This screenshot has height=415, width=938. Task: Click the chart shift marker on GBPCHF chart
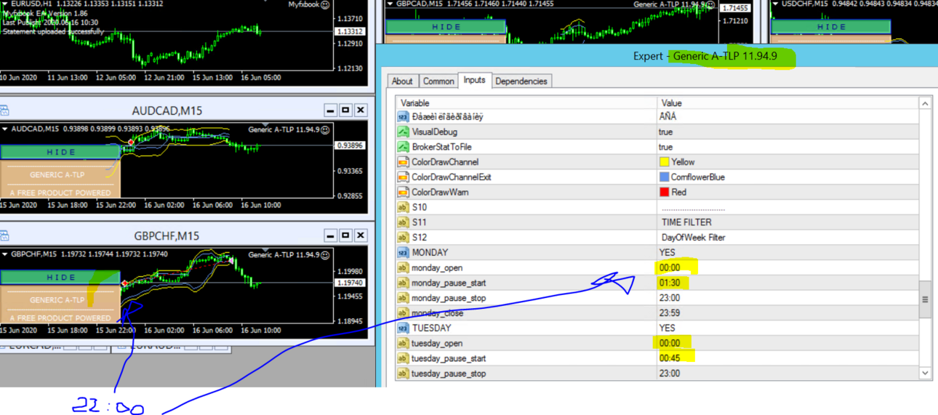click(265, 250)
